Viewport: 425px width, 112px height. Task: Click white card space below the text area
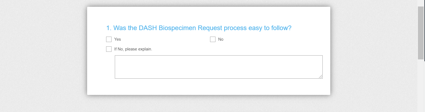[208, 87]
